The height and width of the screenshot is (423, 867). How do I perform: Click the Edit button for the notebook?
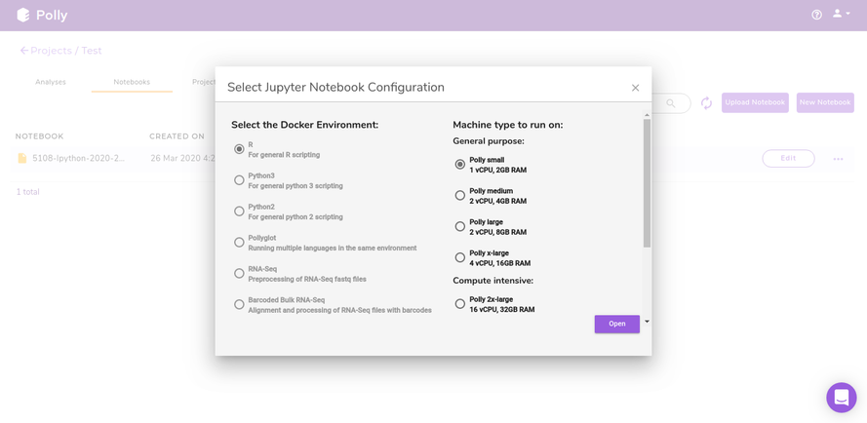pos(788,158)
